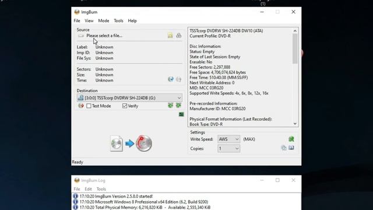The image size is (373, 210).
Task: Open the Tools menu in ImgBurn
Action: coord(118,21)
